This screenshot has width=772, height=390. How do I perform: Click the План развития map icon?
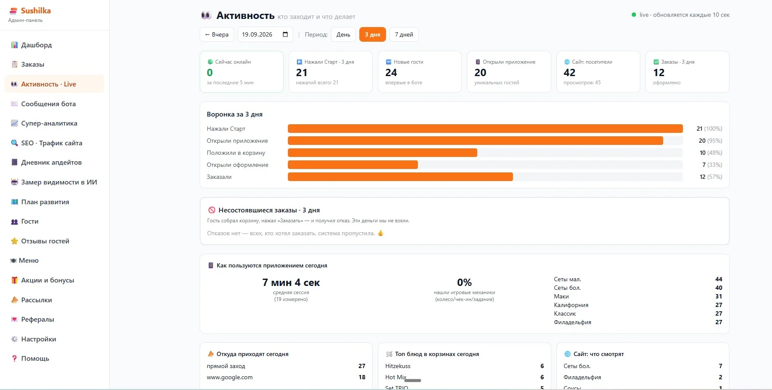click(15, 202)
